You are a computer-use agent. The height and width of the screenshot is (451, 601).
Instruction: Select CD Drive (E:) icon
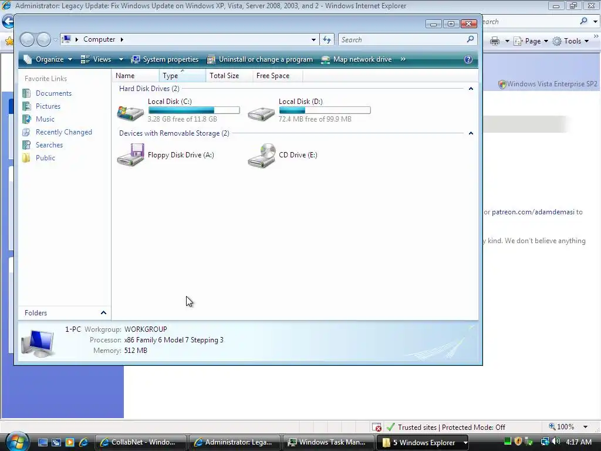[261, 155]
